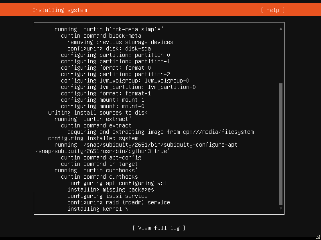
Task: Click the 'Installing system' header title
Action: coord(59,10)
